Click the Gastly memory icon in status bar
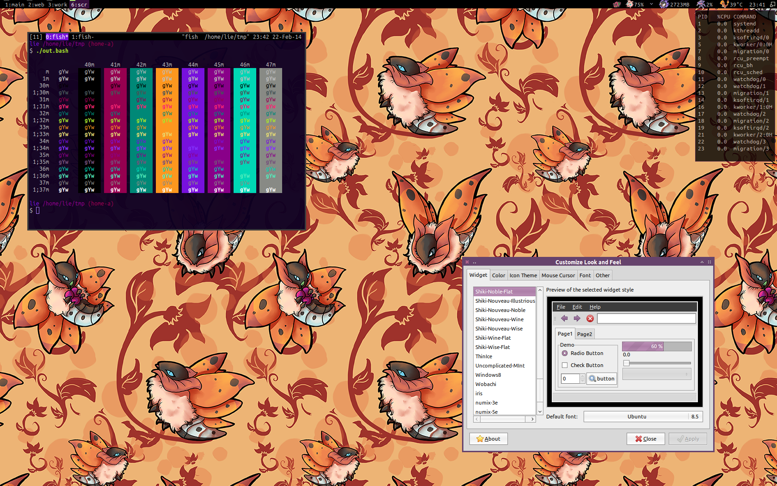The width and height of the screenshot is (777, 486). [664, 4]
